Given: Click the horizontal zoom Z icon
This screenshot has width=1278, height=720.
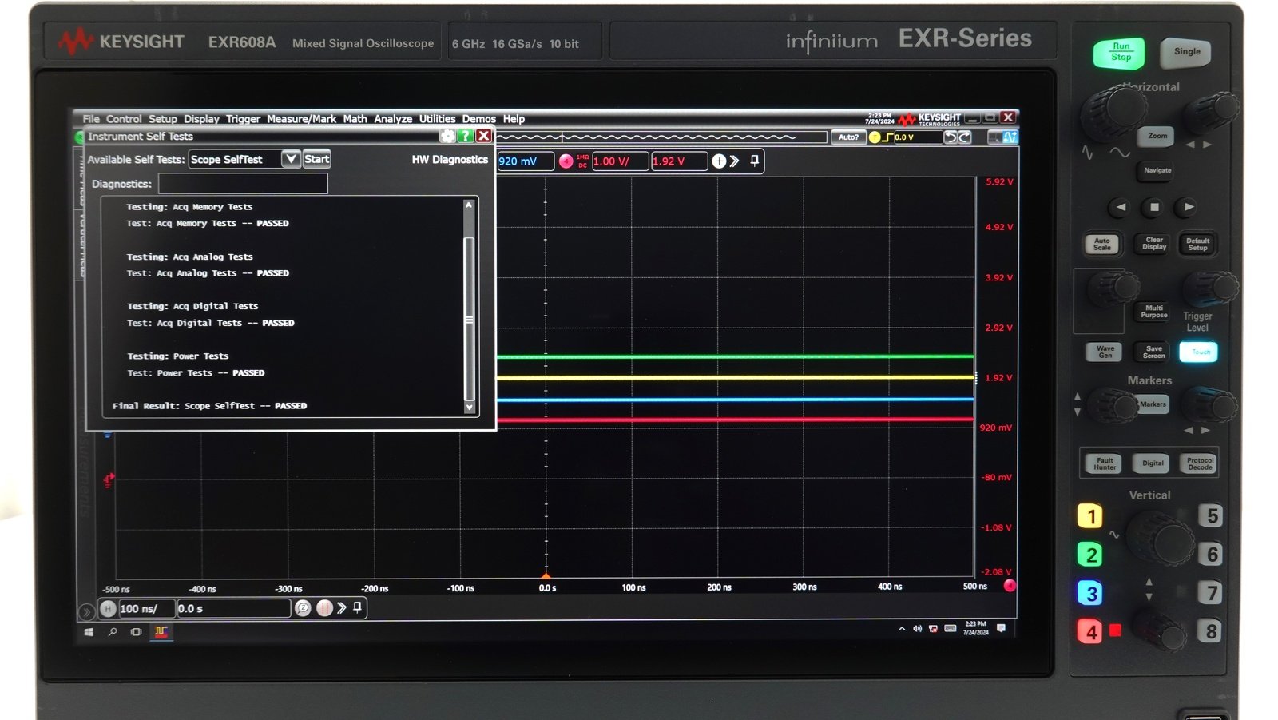Looking at the screenshot, I should tap(303, 608).
